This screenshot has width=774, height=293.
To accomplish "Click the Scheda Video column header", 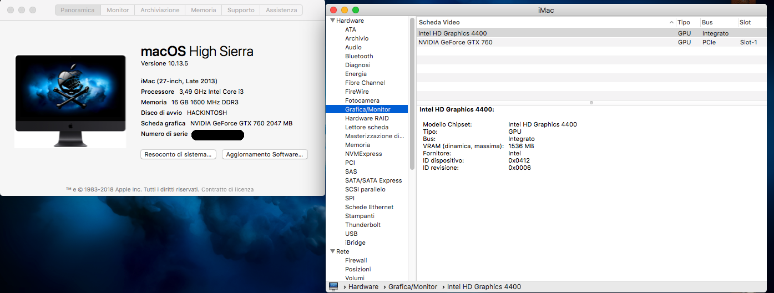I will click(x=546, y=22).
